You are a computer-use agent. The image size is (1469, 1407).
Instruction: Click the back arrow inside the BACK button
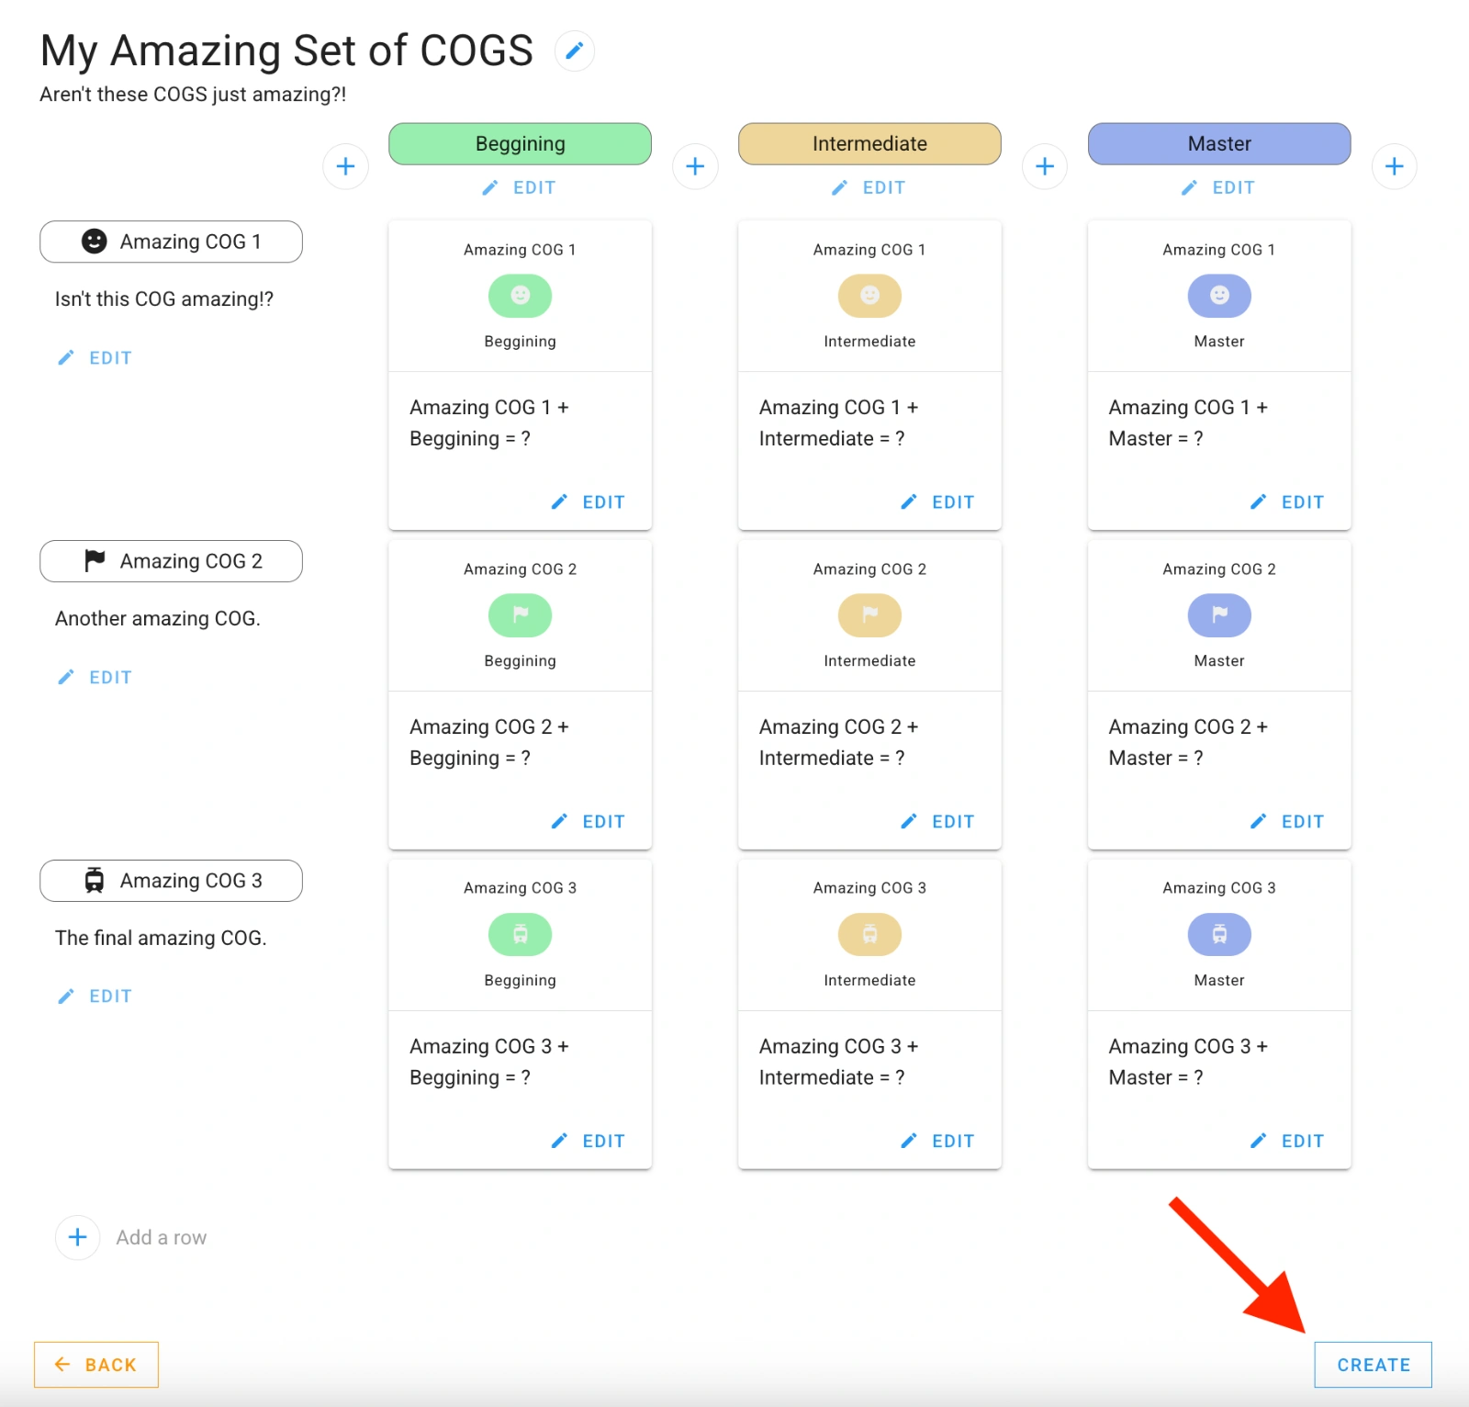click(x=62, y=1365)
